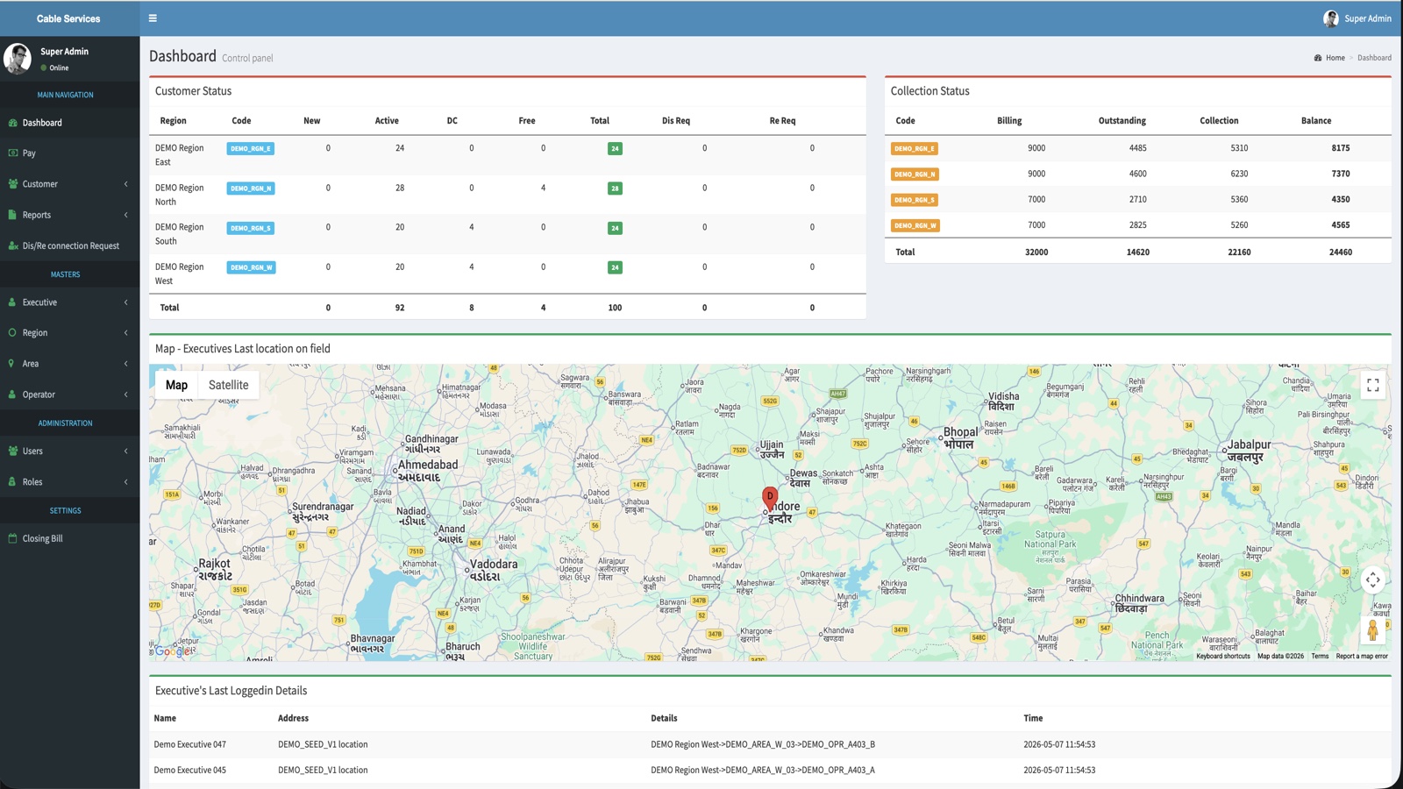Screen dimensions: 1403x789
Task: Click the Cable Services logo link
Action: (68, 18)
